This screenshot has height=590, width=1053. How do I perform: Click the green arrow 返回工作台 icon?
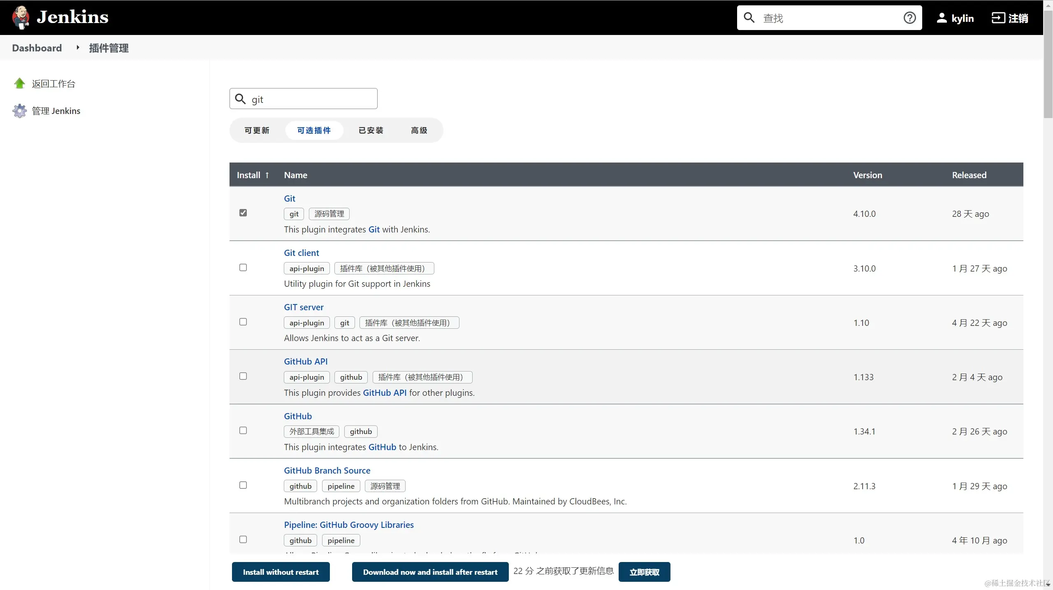tap(19, 84)
